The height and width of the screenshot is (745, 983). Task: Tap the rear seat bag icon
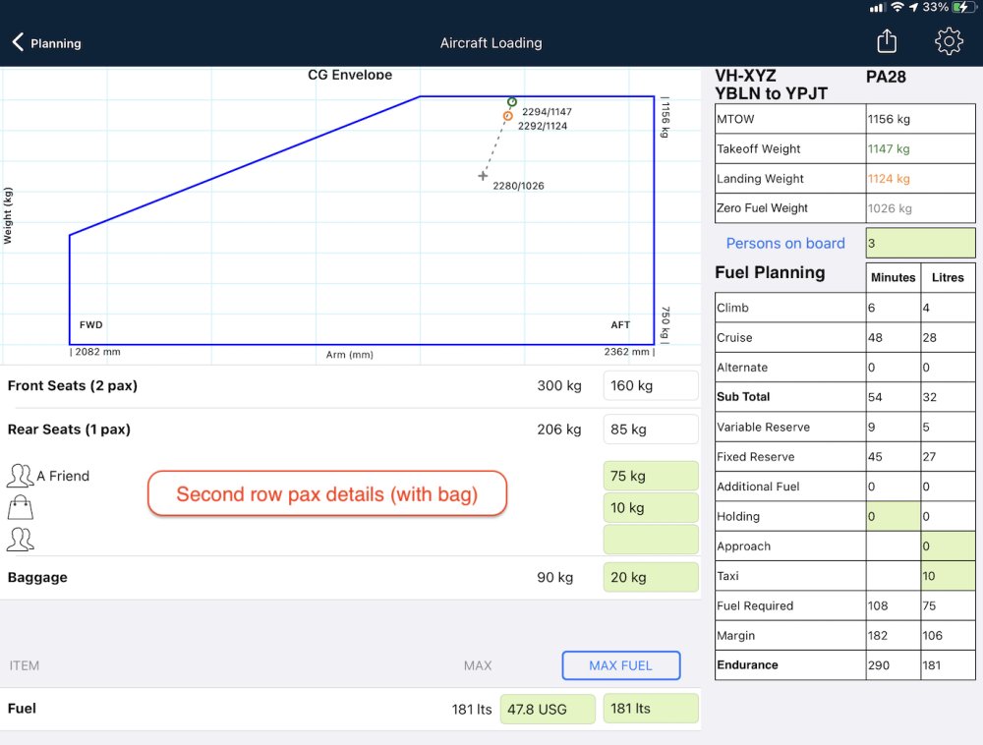pyautogui.click(x=20, y=507)
